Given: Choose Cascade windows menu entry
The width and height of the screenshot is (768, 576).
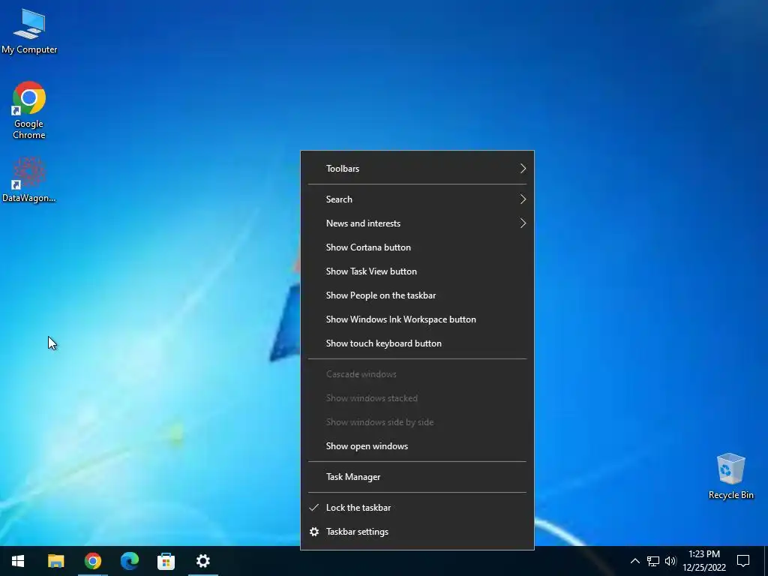Looking at the screenshot, I should [x=417, y=374].
